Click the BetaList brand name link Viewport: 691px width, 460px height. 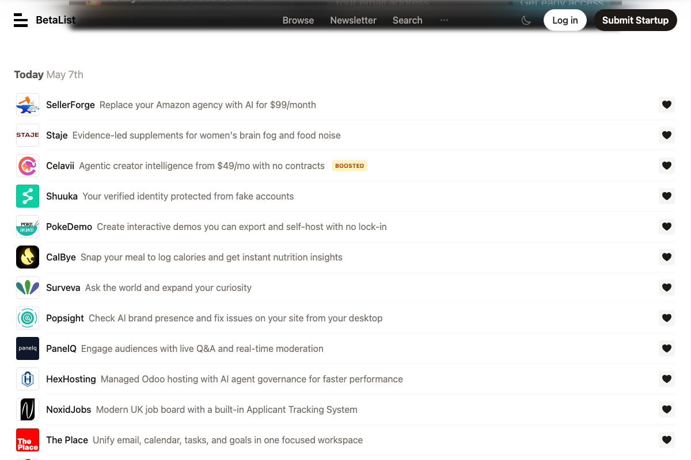click(x=55, y=20)
